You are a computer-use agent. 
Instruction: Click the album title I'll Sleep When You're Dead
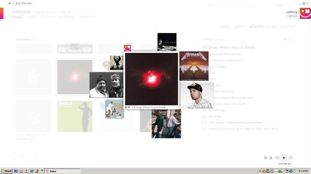coord(228,47)
